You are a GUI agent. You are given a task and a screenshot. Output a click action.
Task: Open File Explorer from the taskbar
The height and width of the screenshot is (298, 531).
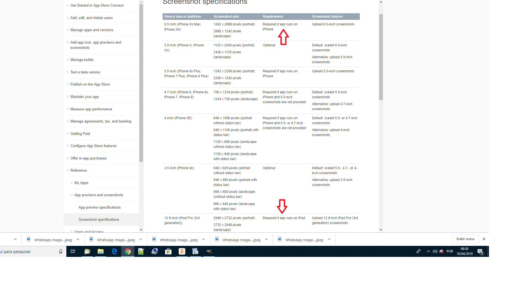[101, 251]
